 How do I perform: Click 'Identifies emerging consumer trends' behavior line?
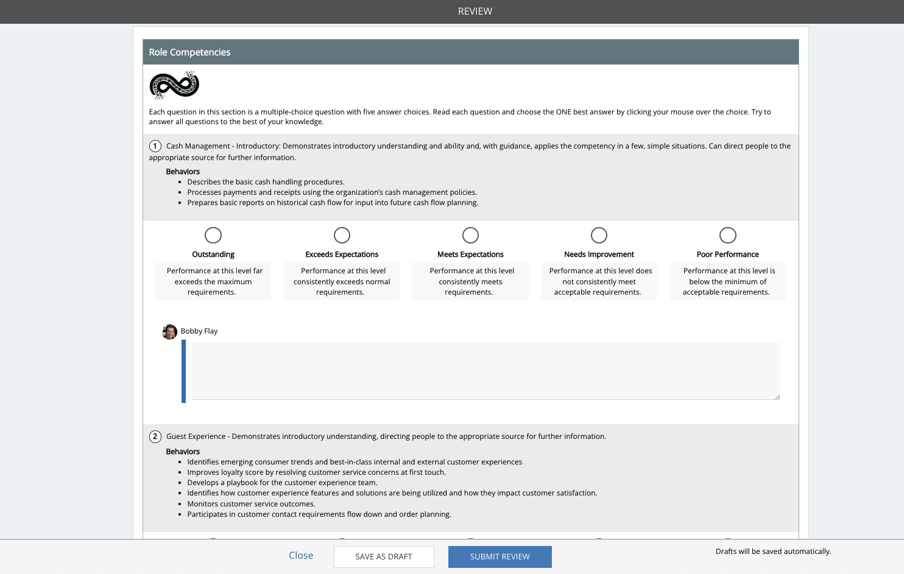coord(355,462)
